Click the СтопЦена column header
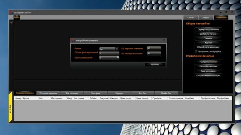The width and height of the screenshot is (241, 135). pyautogui.click(x=192, y=98)
